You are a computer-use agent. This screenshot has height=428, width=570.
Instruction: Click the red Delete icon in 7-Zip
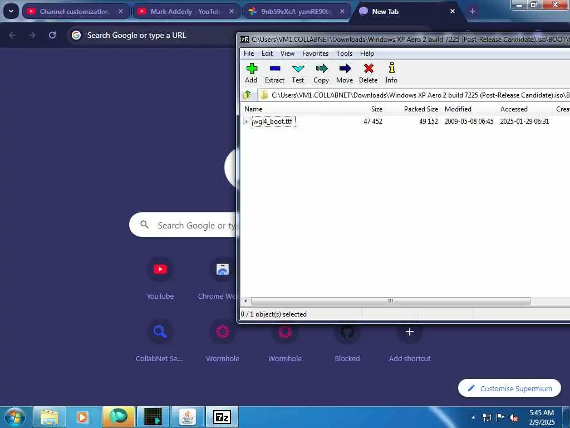[x=368, y=73]
